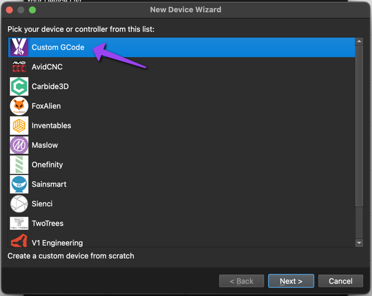
Task: Click the AvidCNC brand icon
Action: [19, 67]
